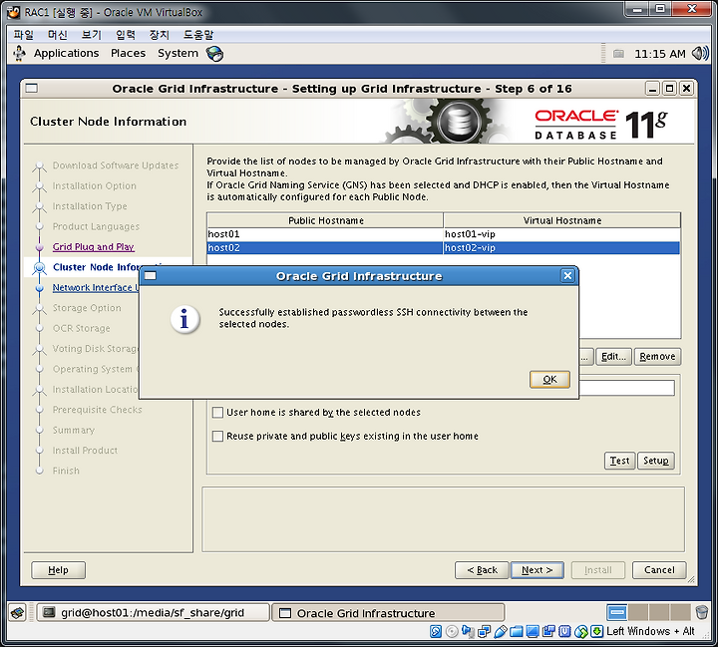718x647 pixels.
Task: Open the 파일 menu in VirtualBox
Action: (23, 34)
